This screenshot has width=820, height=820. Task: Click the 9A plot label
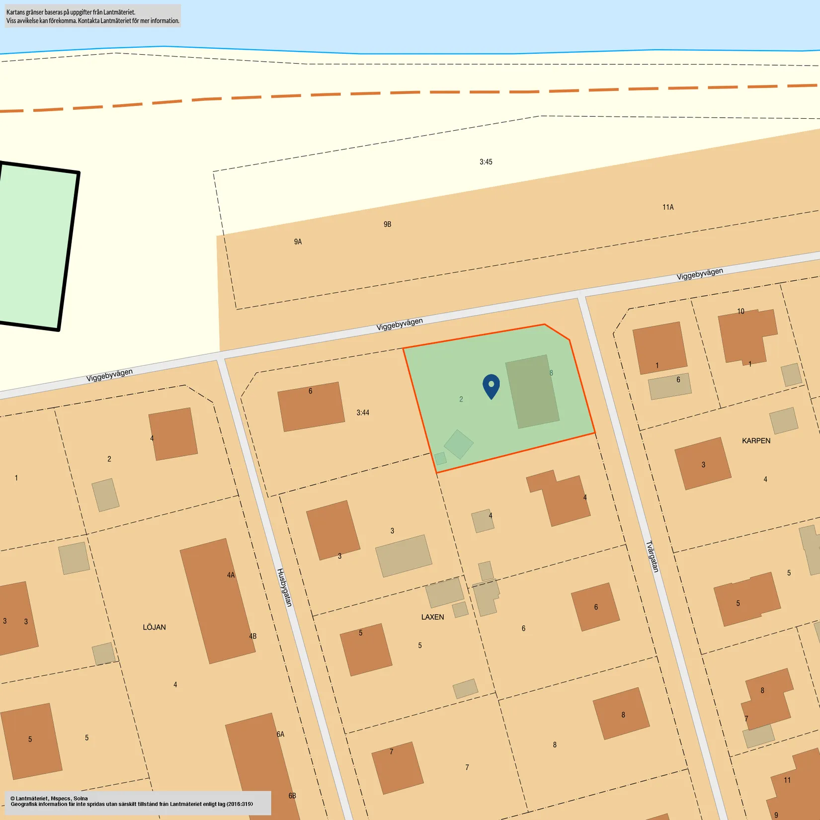click(298, 242)
